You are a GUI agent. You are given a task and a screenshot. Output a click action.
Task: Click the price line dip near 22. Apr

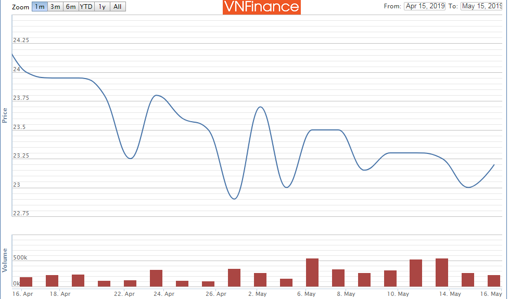click(x=130, y=158)
